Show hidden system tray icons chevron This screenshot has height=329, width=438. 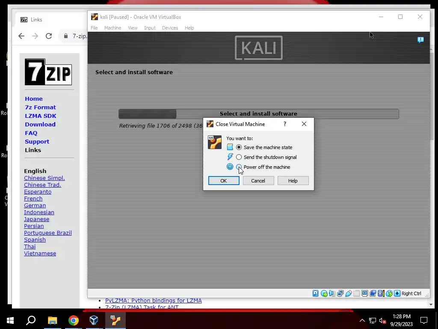click(362, 320)
